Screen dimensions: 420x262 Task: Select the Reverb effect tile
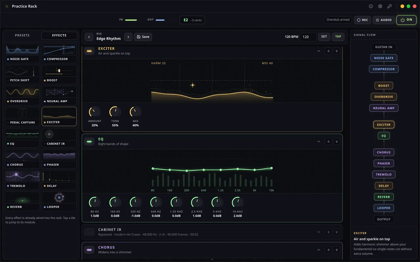[x=22, y=201]
